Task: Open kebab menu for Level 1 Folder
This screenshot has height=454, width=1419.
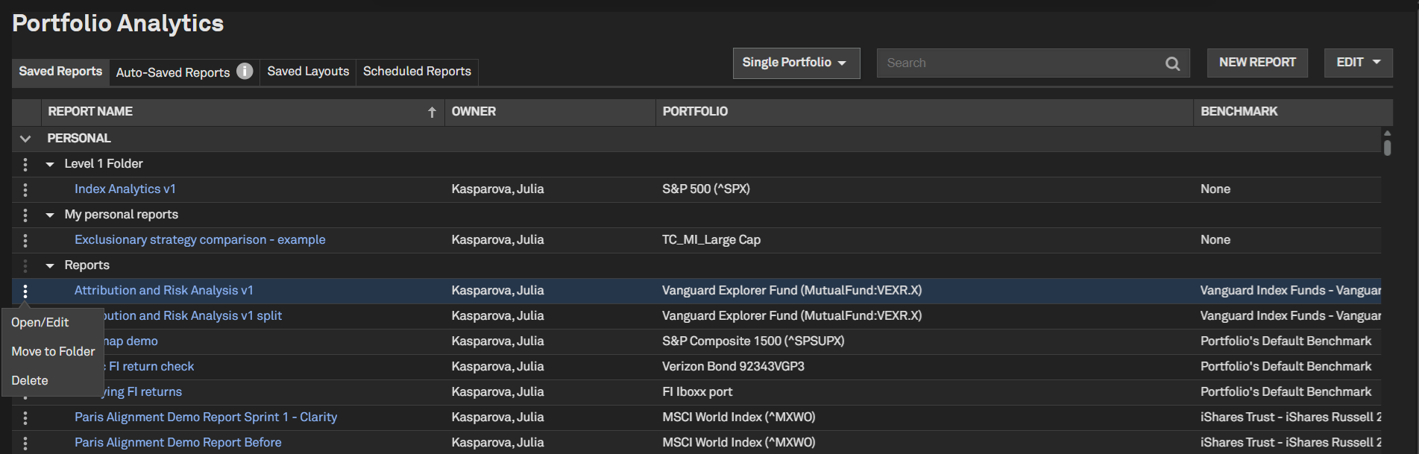Action: (25, 164)
